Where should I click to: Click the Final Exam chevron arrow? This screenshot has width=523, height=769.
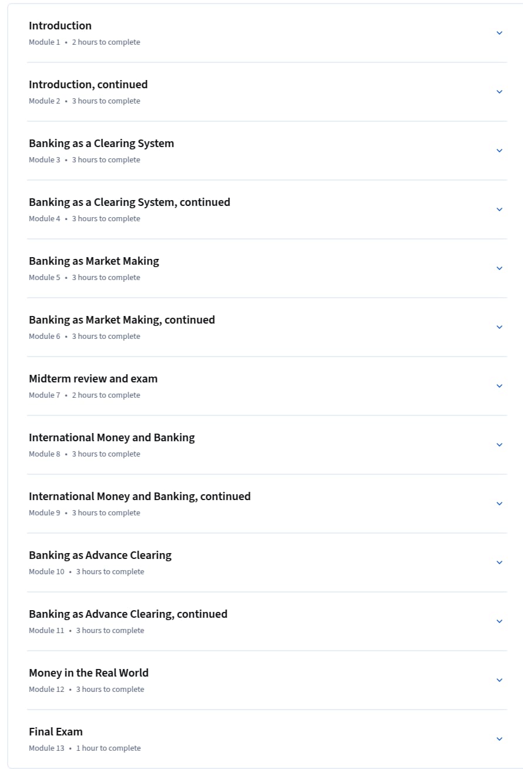pos(499,739)
